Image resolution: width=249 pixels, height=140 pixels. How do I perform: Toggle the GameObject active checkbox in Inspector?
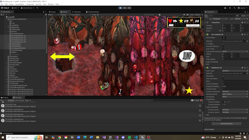(x=211, y=16)
